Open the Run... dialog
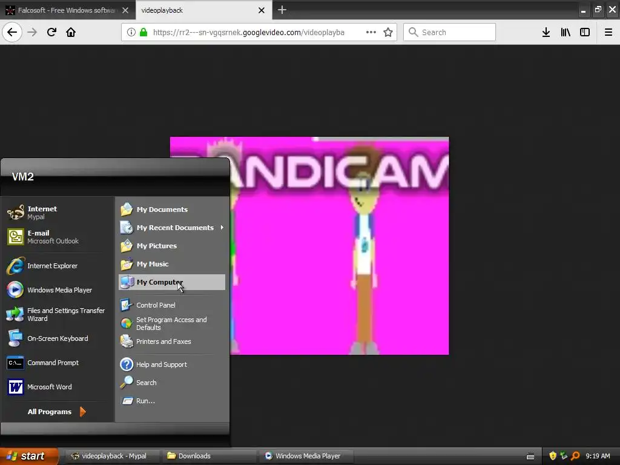Image resolution: width=620 pixels, height=465 pixels. (172, 401)
